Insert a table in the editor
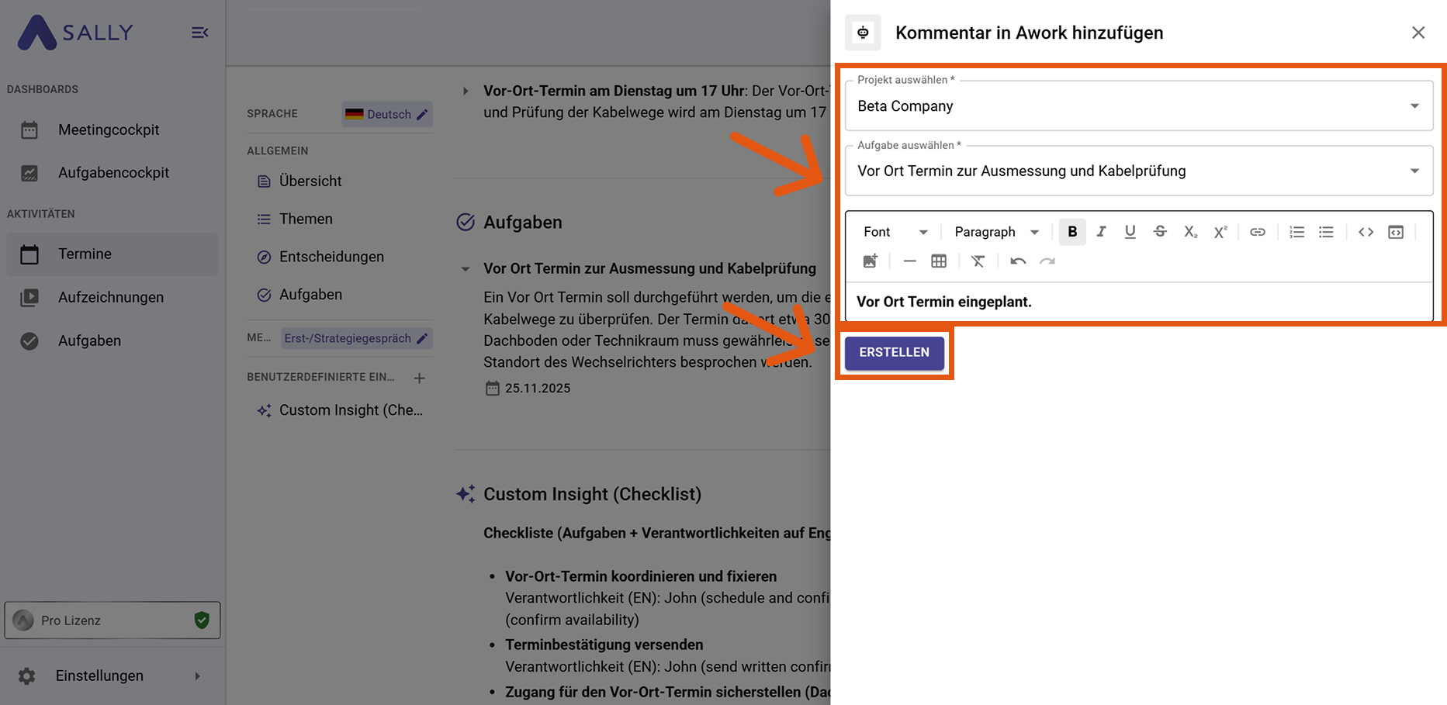The height and width of the screenshot is (705, 1447). point(939,261)
